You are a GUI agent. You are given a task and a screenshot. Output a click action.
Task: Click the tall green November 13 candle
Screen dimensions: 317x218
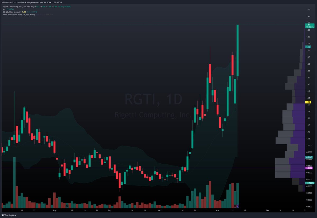(237, 50)
